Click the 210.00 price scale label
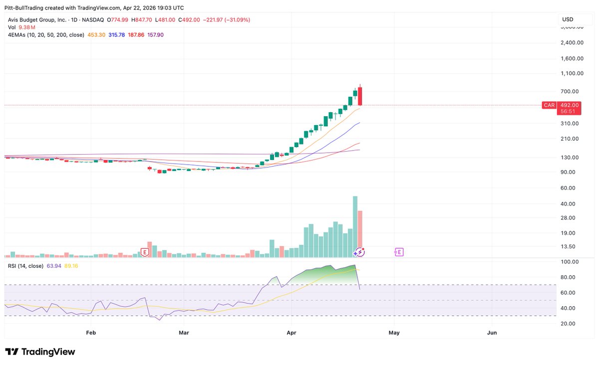 point(570,139)
